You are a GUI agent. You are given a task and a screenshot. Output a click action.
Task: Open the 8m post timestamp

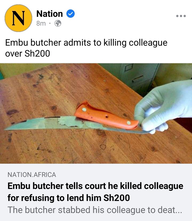click(x=41, y=23)
